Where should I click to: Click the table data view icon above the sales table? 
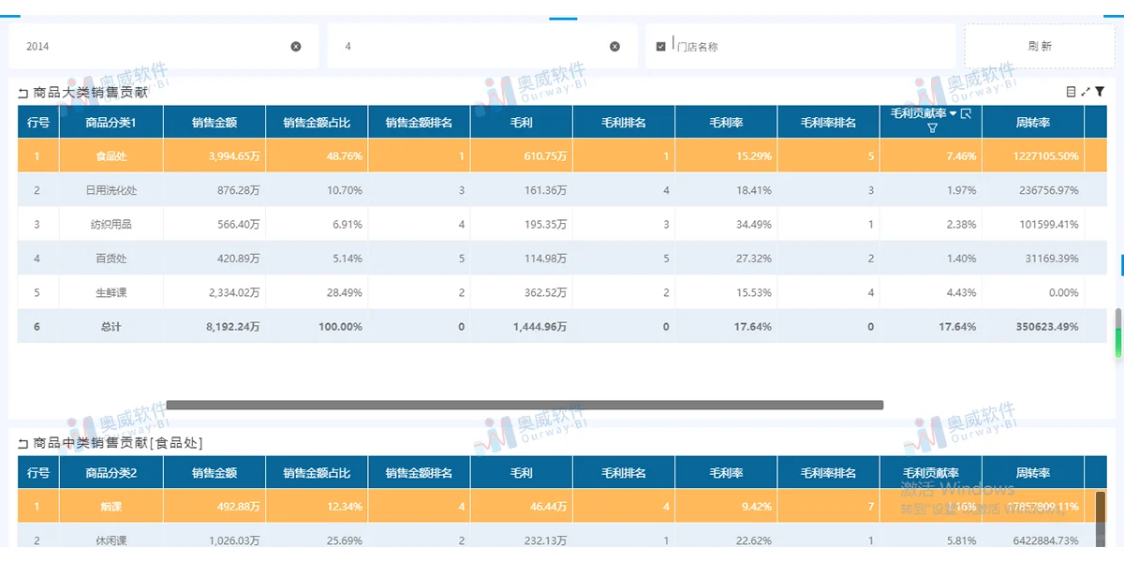click(1072, 91)
